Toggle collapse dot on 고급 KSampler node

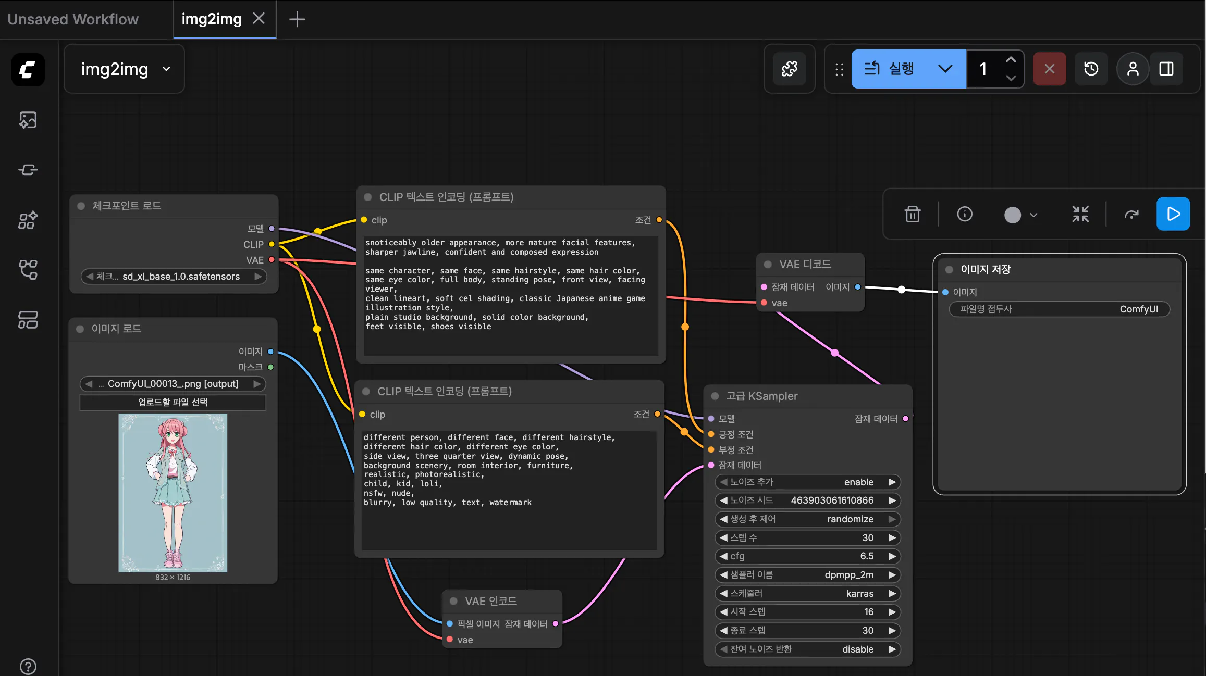(715, 396)
